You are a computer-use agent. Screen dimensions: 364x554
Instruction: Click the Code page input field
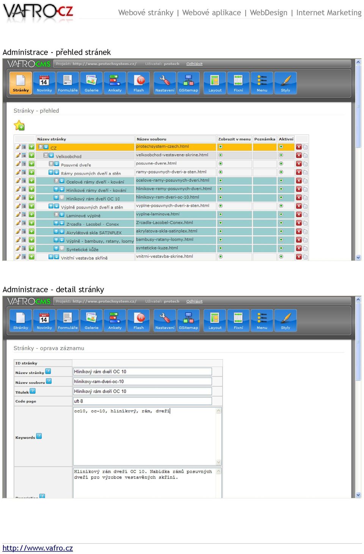click(143, 401)
